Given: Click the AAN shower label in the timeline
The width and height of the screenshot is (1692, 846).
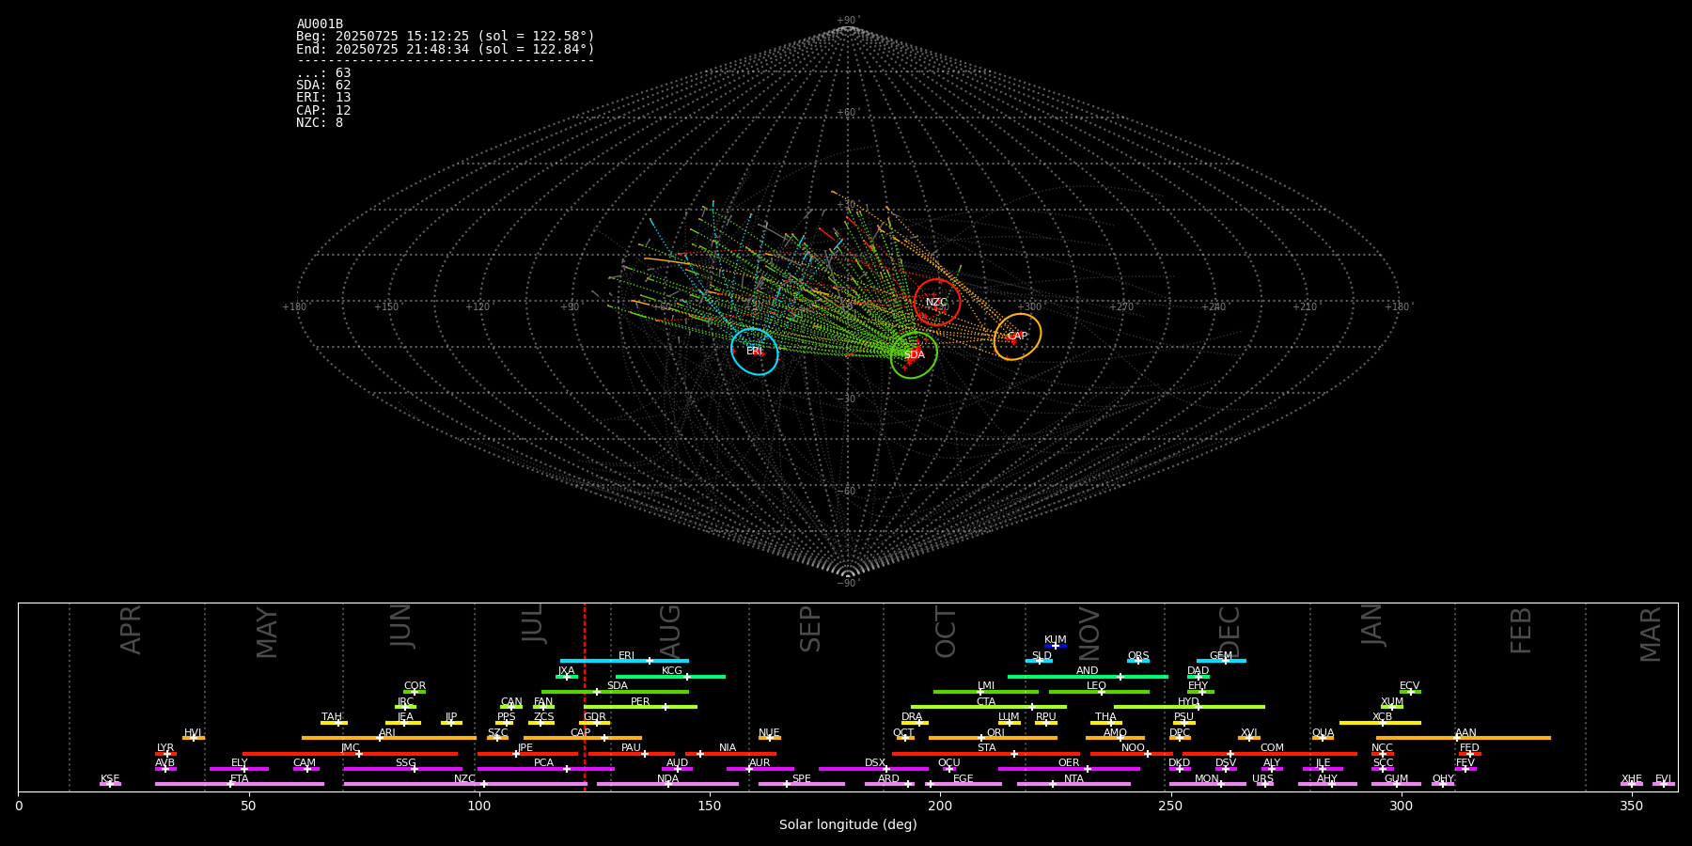Looking at the screenshot, I should coord(1466,733).
